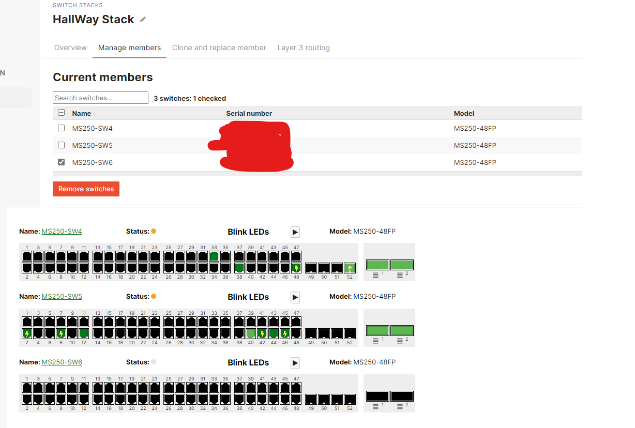Select port 33 on MS250-SW4
Screen dimensions: 635x428
[x=214, y=256]
